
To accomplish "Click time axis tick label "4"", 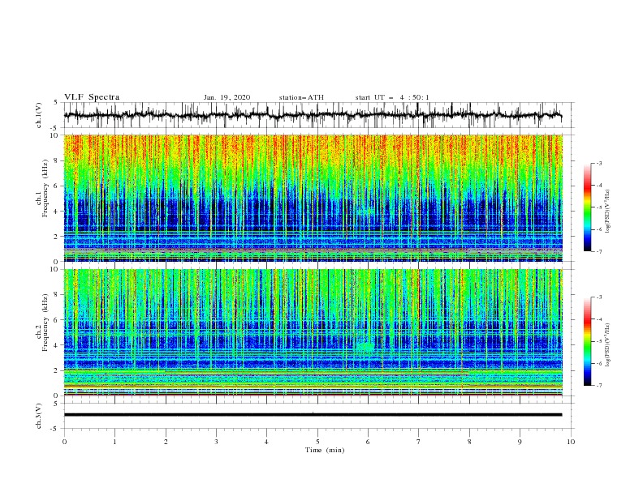I will [x=266, y=442].
